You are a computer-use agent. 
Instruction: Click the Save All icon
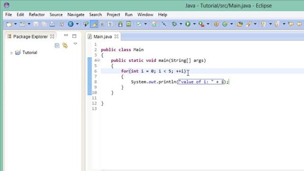pyautogui.click(x=44, y=24)
